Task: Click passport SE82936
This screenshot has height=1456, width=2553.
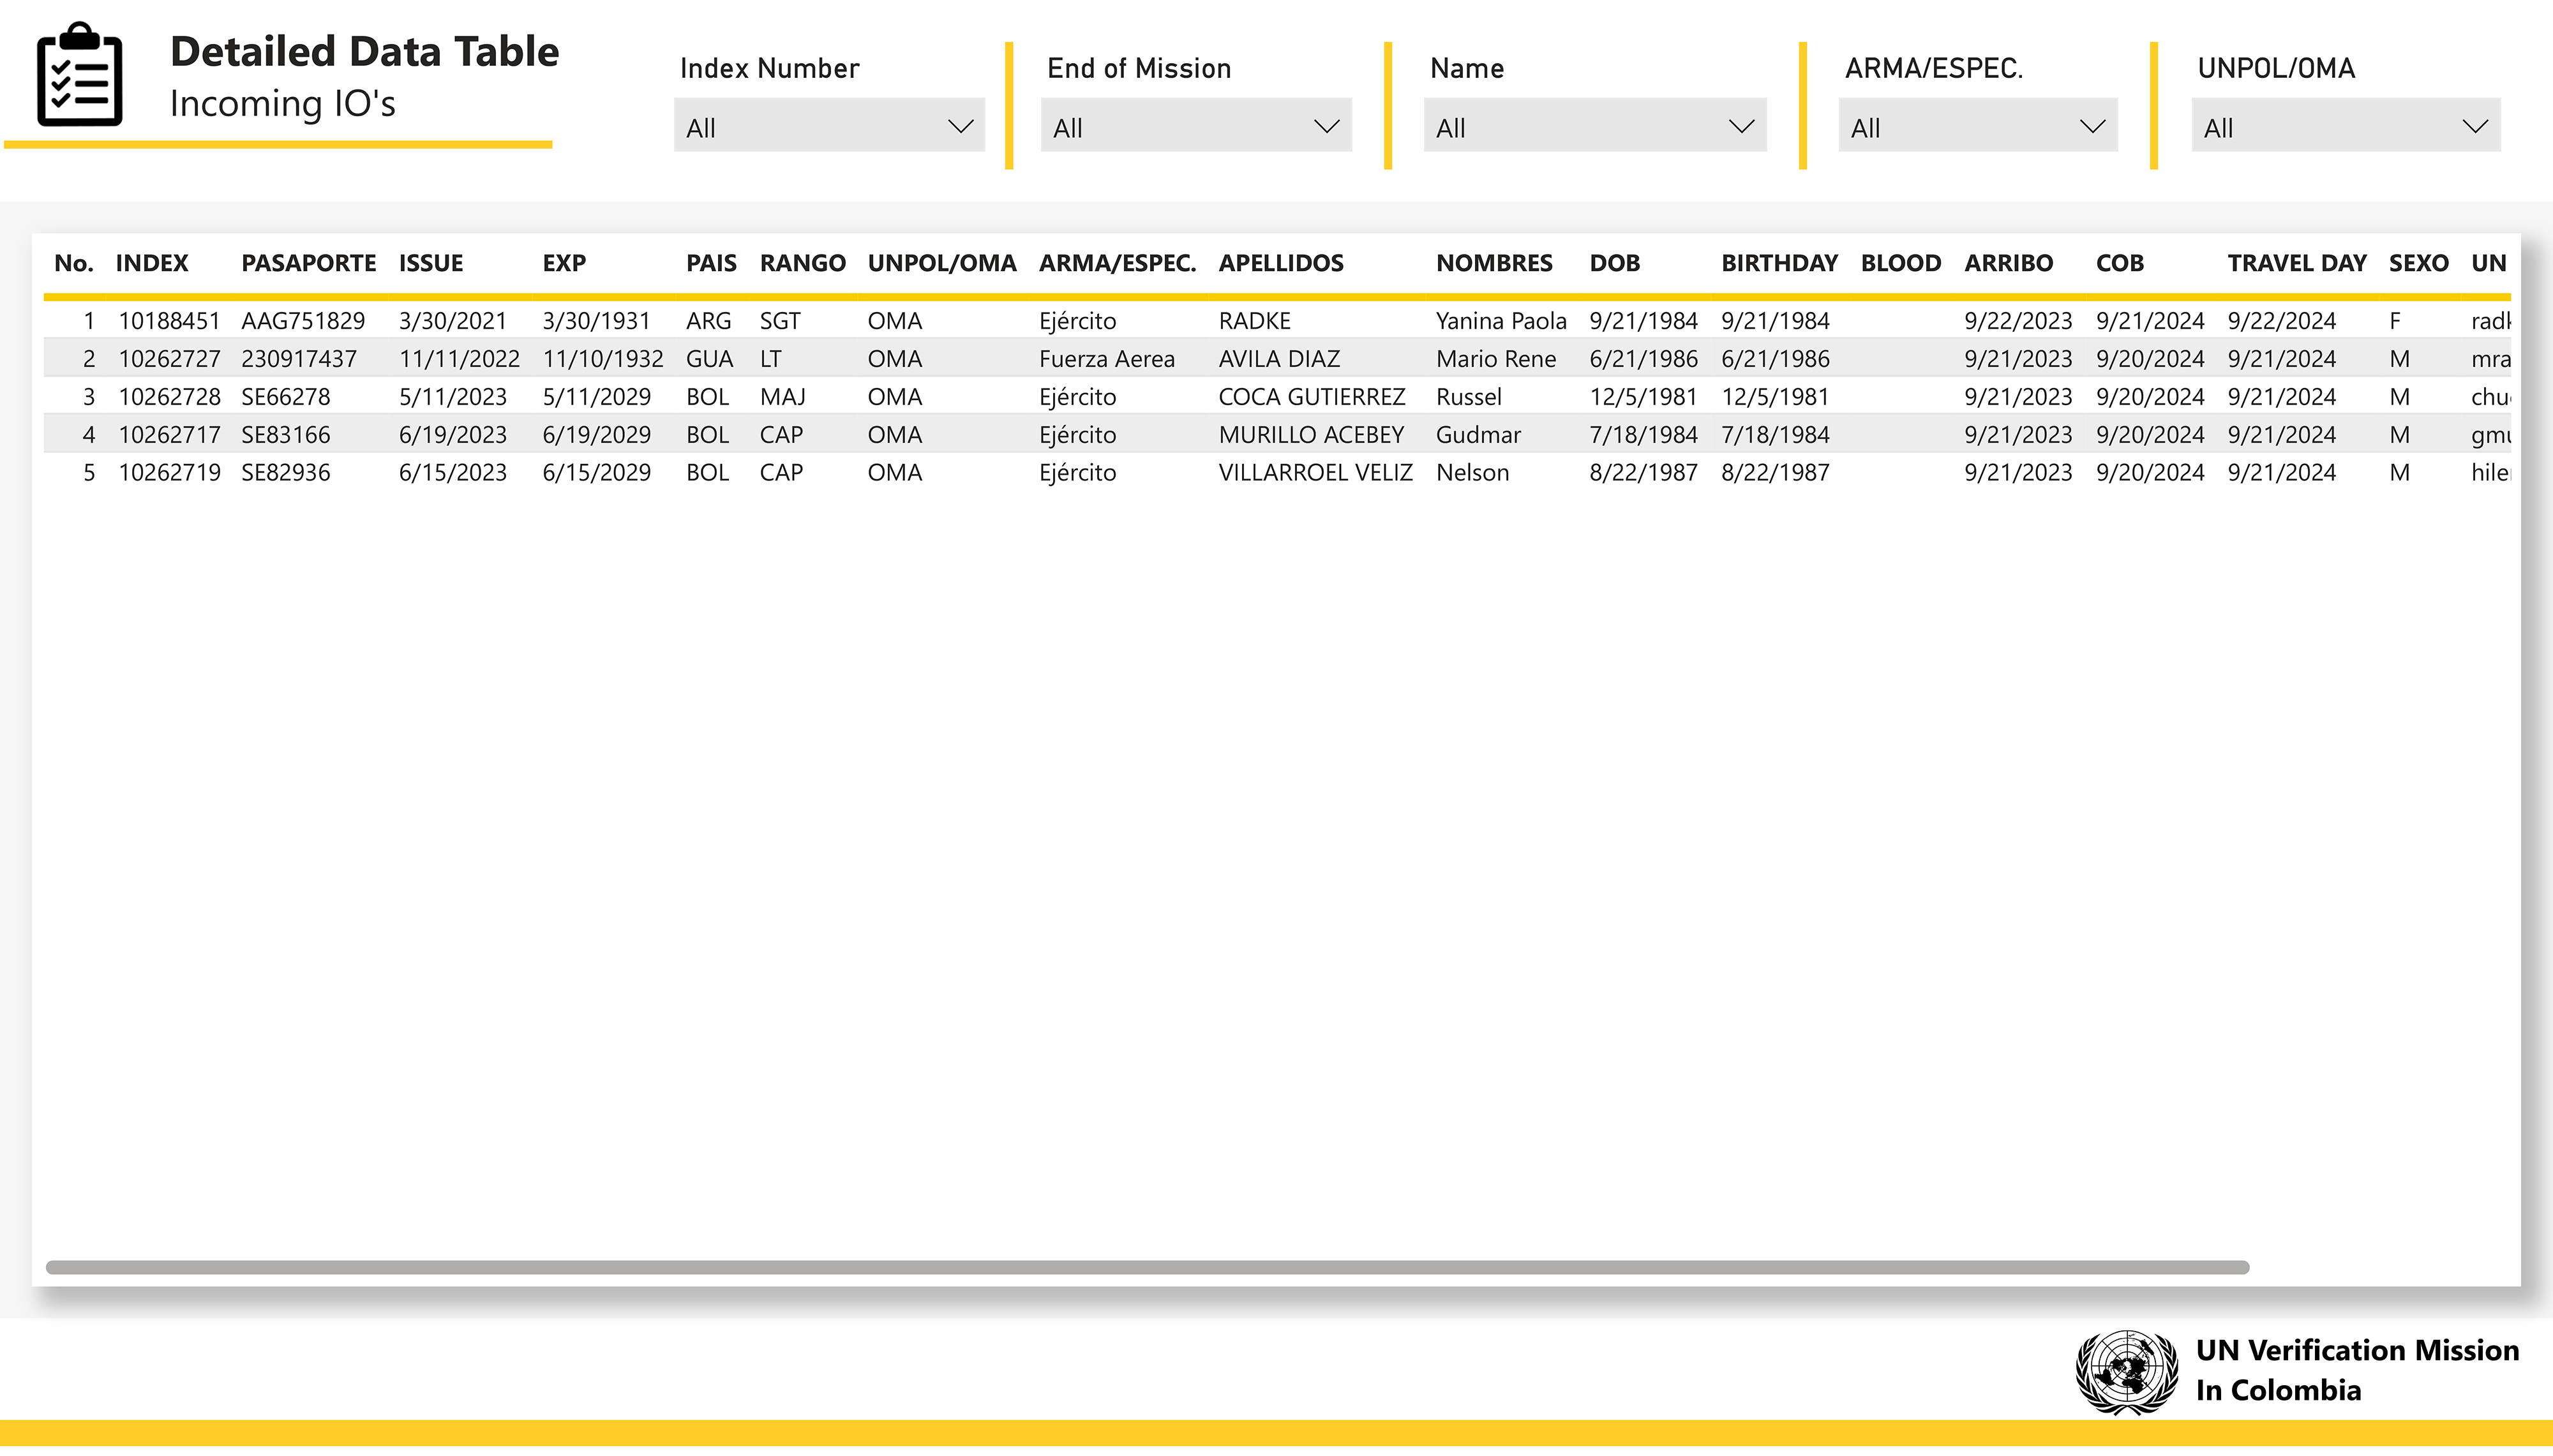Action: tap(285, 473)
